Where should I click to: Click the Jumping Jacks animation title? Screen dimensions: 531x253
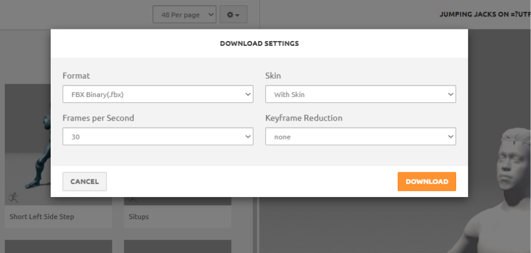484,14
